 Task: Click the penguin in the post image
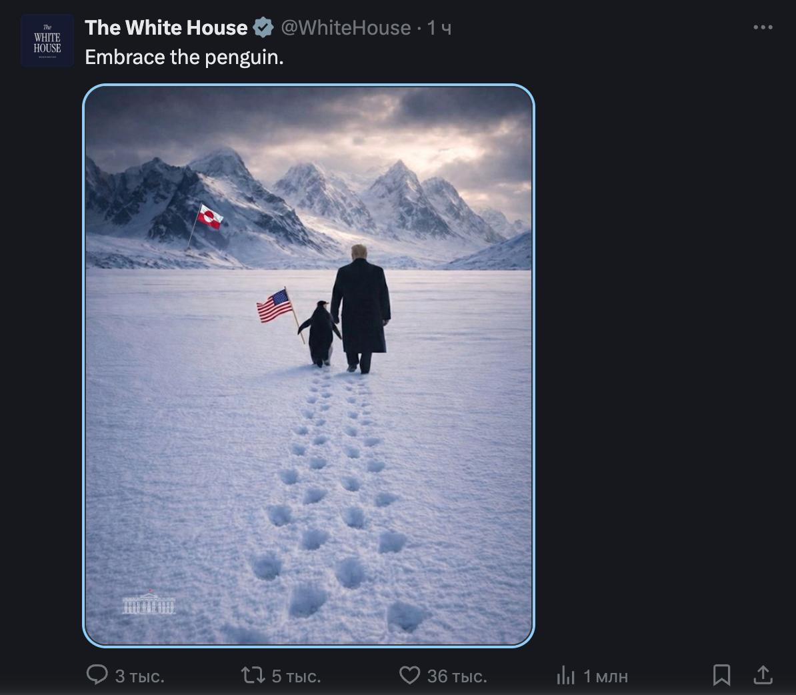[320, 333]
